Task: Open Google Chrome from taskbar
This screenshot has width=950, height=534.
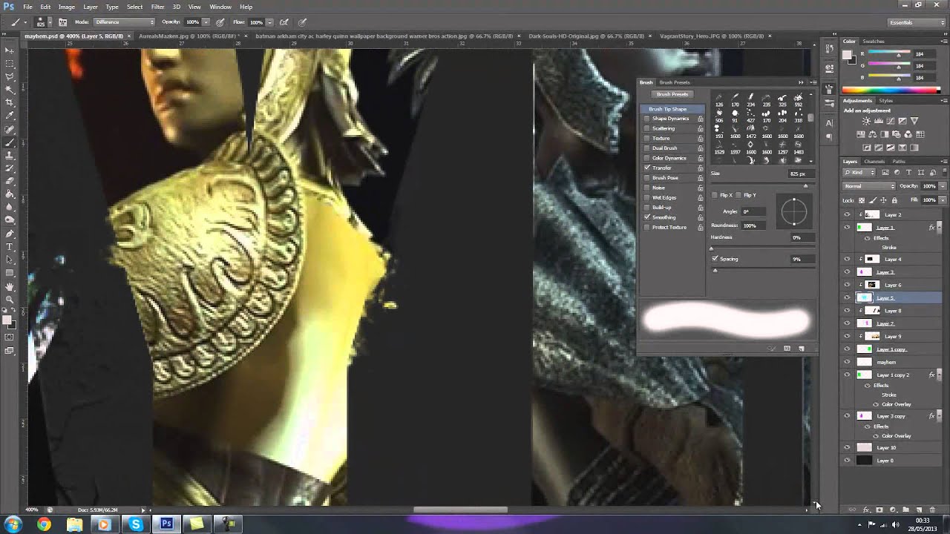Action: (44, 524)
